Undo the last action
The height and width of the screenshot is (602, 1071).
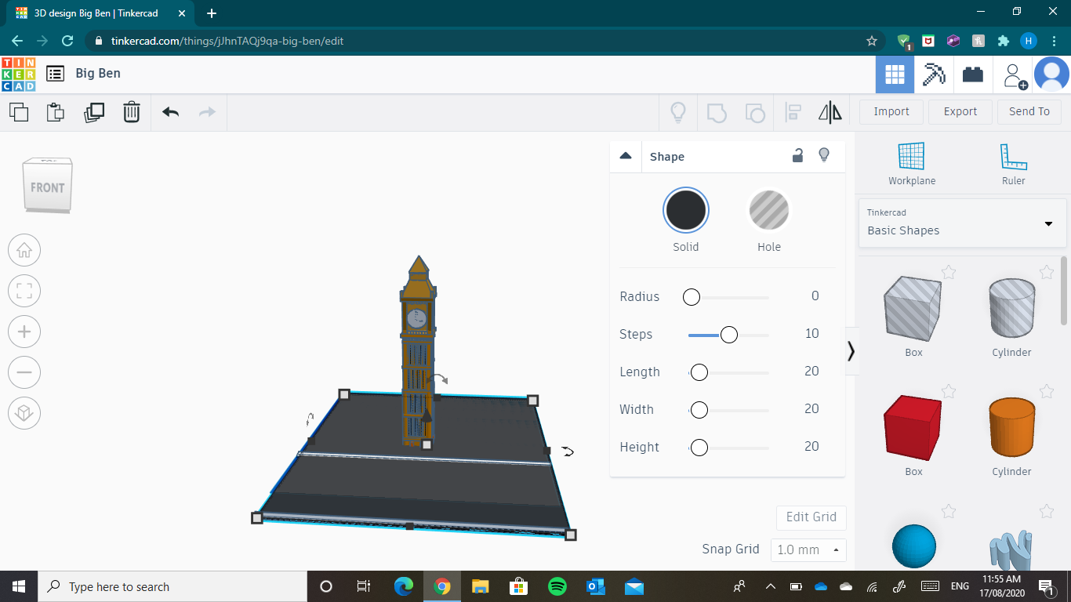point(170,112)
